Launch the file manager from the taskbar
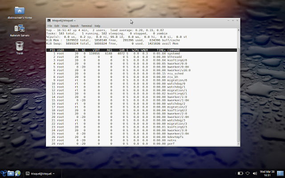 (x=11, y=174)
